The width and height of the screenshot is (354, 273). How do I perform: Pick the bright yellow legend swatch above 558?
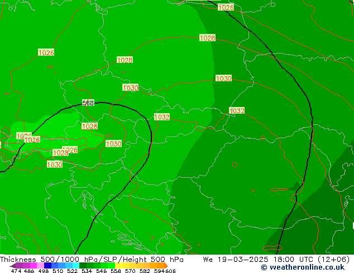point(118,265)
